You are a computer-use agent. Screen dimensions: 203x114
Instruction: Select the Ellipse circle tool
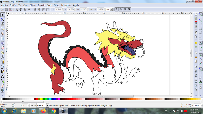pyautogui.click(x=2, y=48)
